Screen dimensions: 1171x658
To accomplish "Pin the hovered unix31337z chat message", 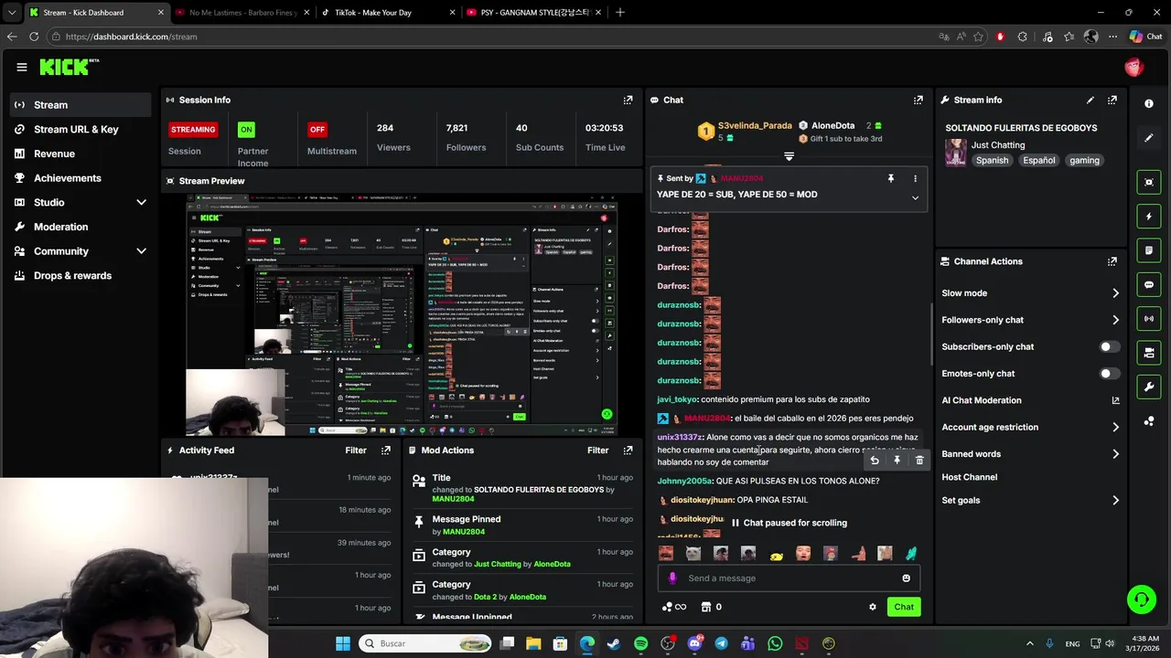I will coord(897,461).
